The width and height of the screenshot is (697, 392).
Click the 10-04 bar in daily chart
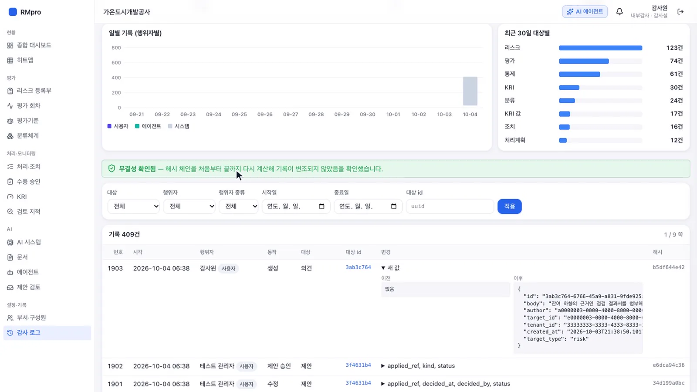[x=470, y=91]
